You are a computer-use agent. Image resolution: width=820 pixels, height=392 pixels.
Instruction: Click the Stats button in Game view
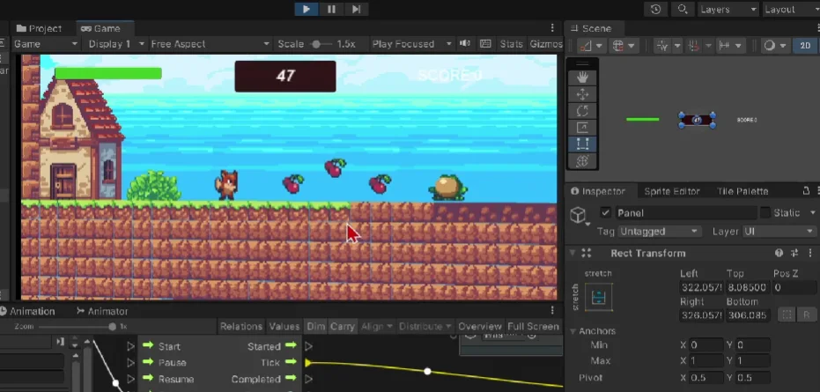[x=511, y=44]
